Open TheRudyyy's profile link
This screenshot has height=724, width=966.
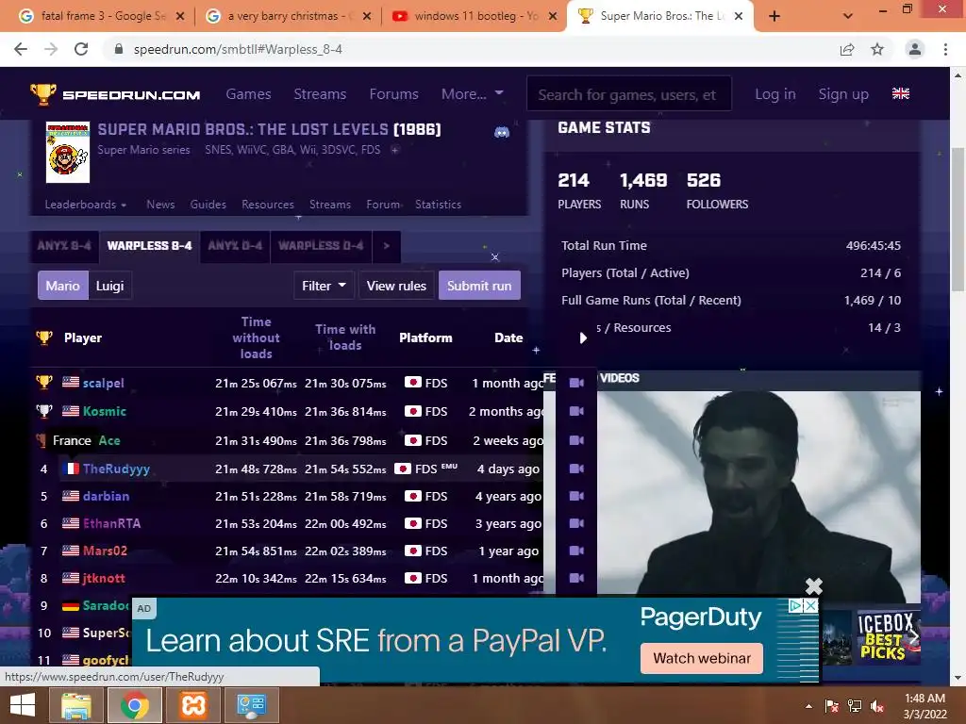(116, 469)
